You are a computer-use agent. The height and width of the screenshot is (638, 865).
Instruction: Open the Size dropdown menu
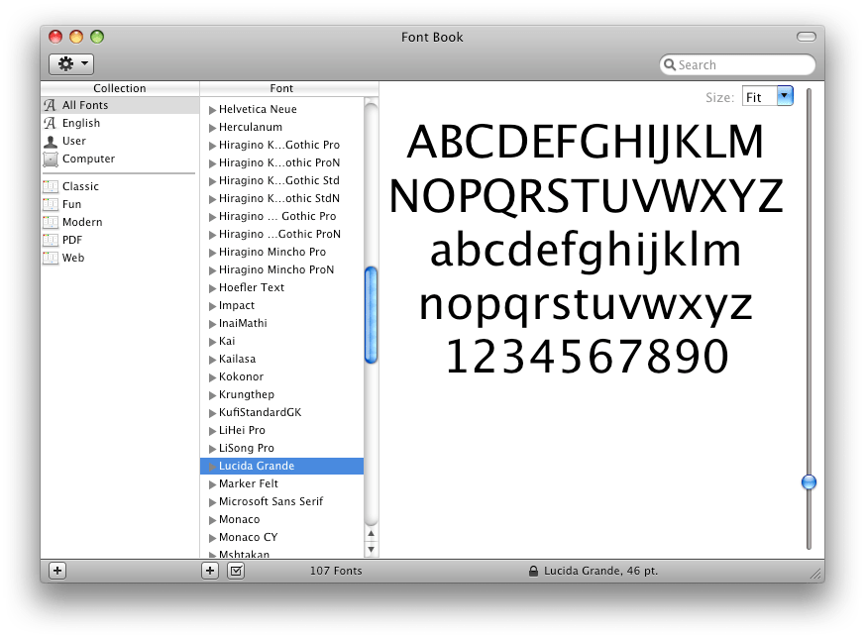(785, 96)
